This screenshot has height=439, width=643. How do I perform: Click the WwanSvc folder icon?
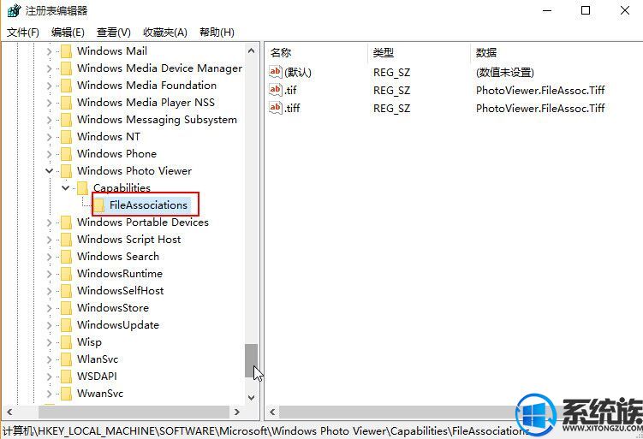tap(67, 394)
